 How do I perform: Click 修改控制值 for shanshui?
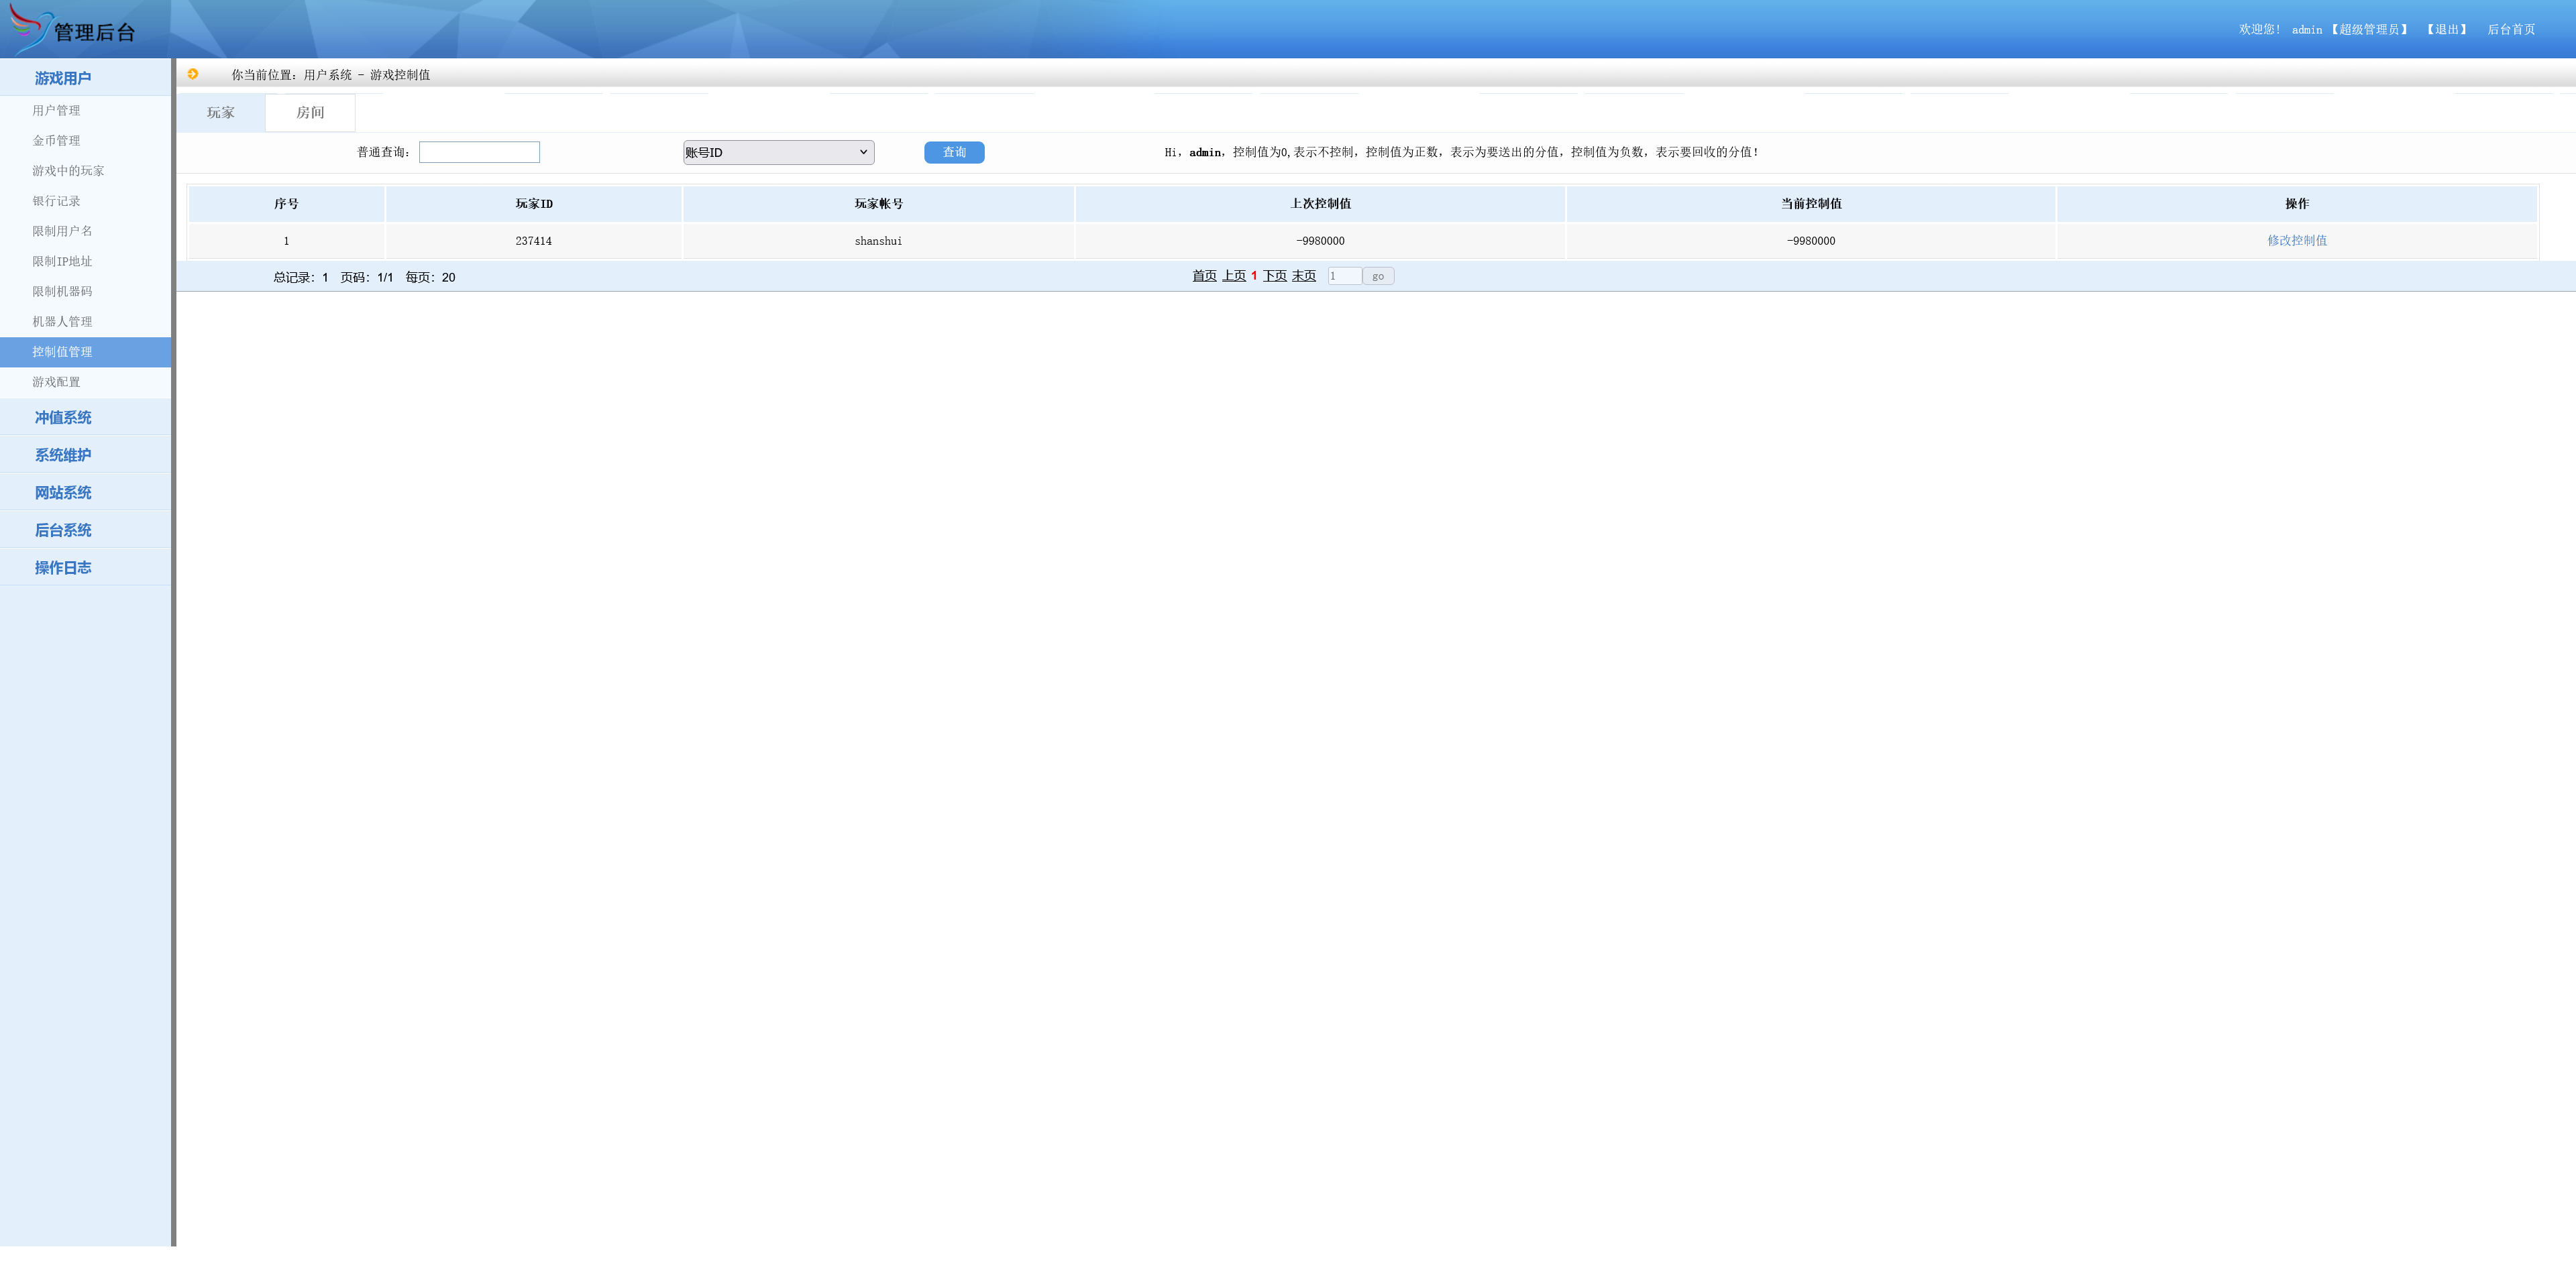coord(2296,241)
